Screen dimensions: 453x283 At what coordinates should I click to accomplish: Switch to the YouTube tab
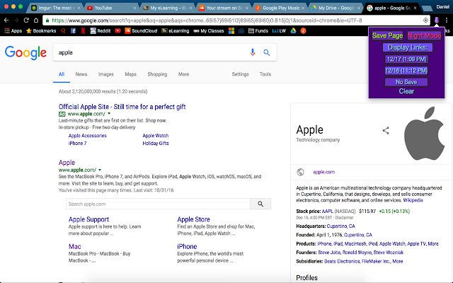[111, 8]
